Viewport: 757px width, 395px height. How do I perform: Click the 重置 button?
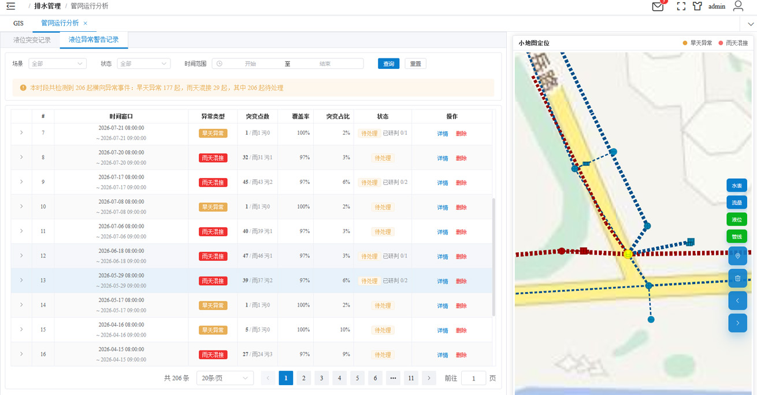click(415, 64)
